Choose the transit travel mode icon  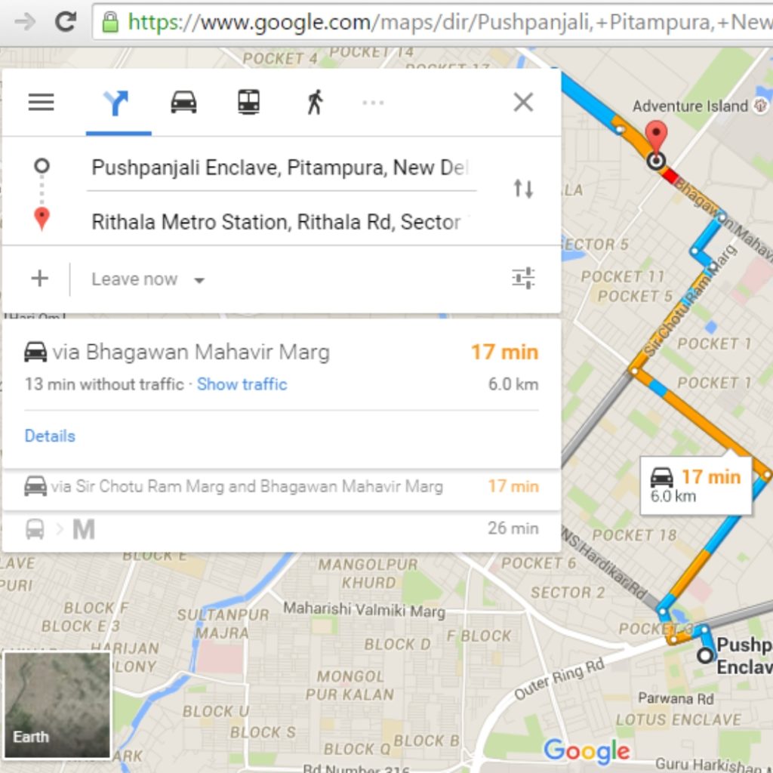click(x=248, y=102)
